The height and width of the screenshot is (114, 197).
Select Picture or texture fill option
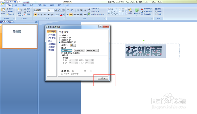click(60, 42)
